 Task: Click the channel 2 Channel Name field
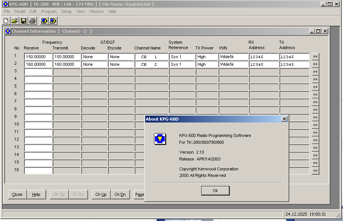coord(151,64)
